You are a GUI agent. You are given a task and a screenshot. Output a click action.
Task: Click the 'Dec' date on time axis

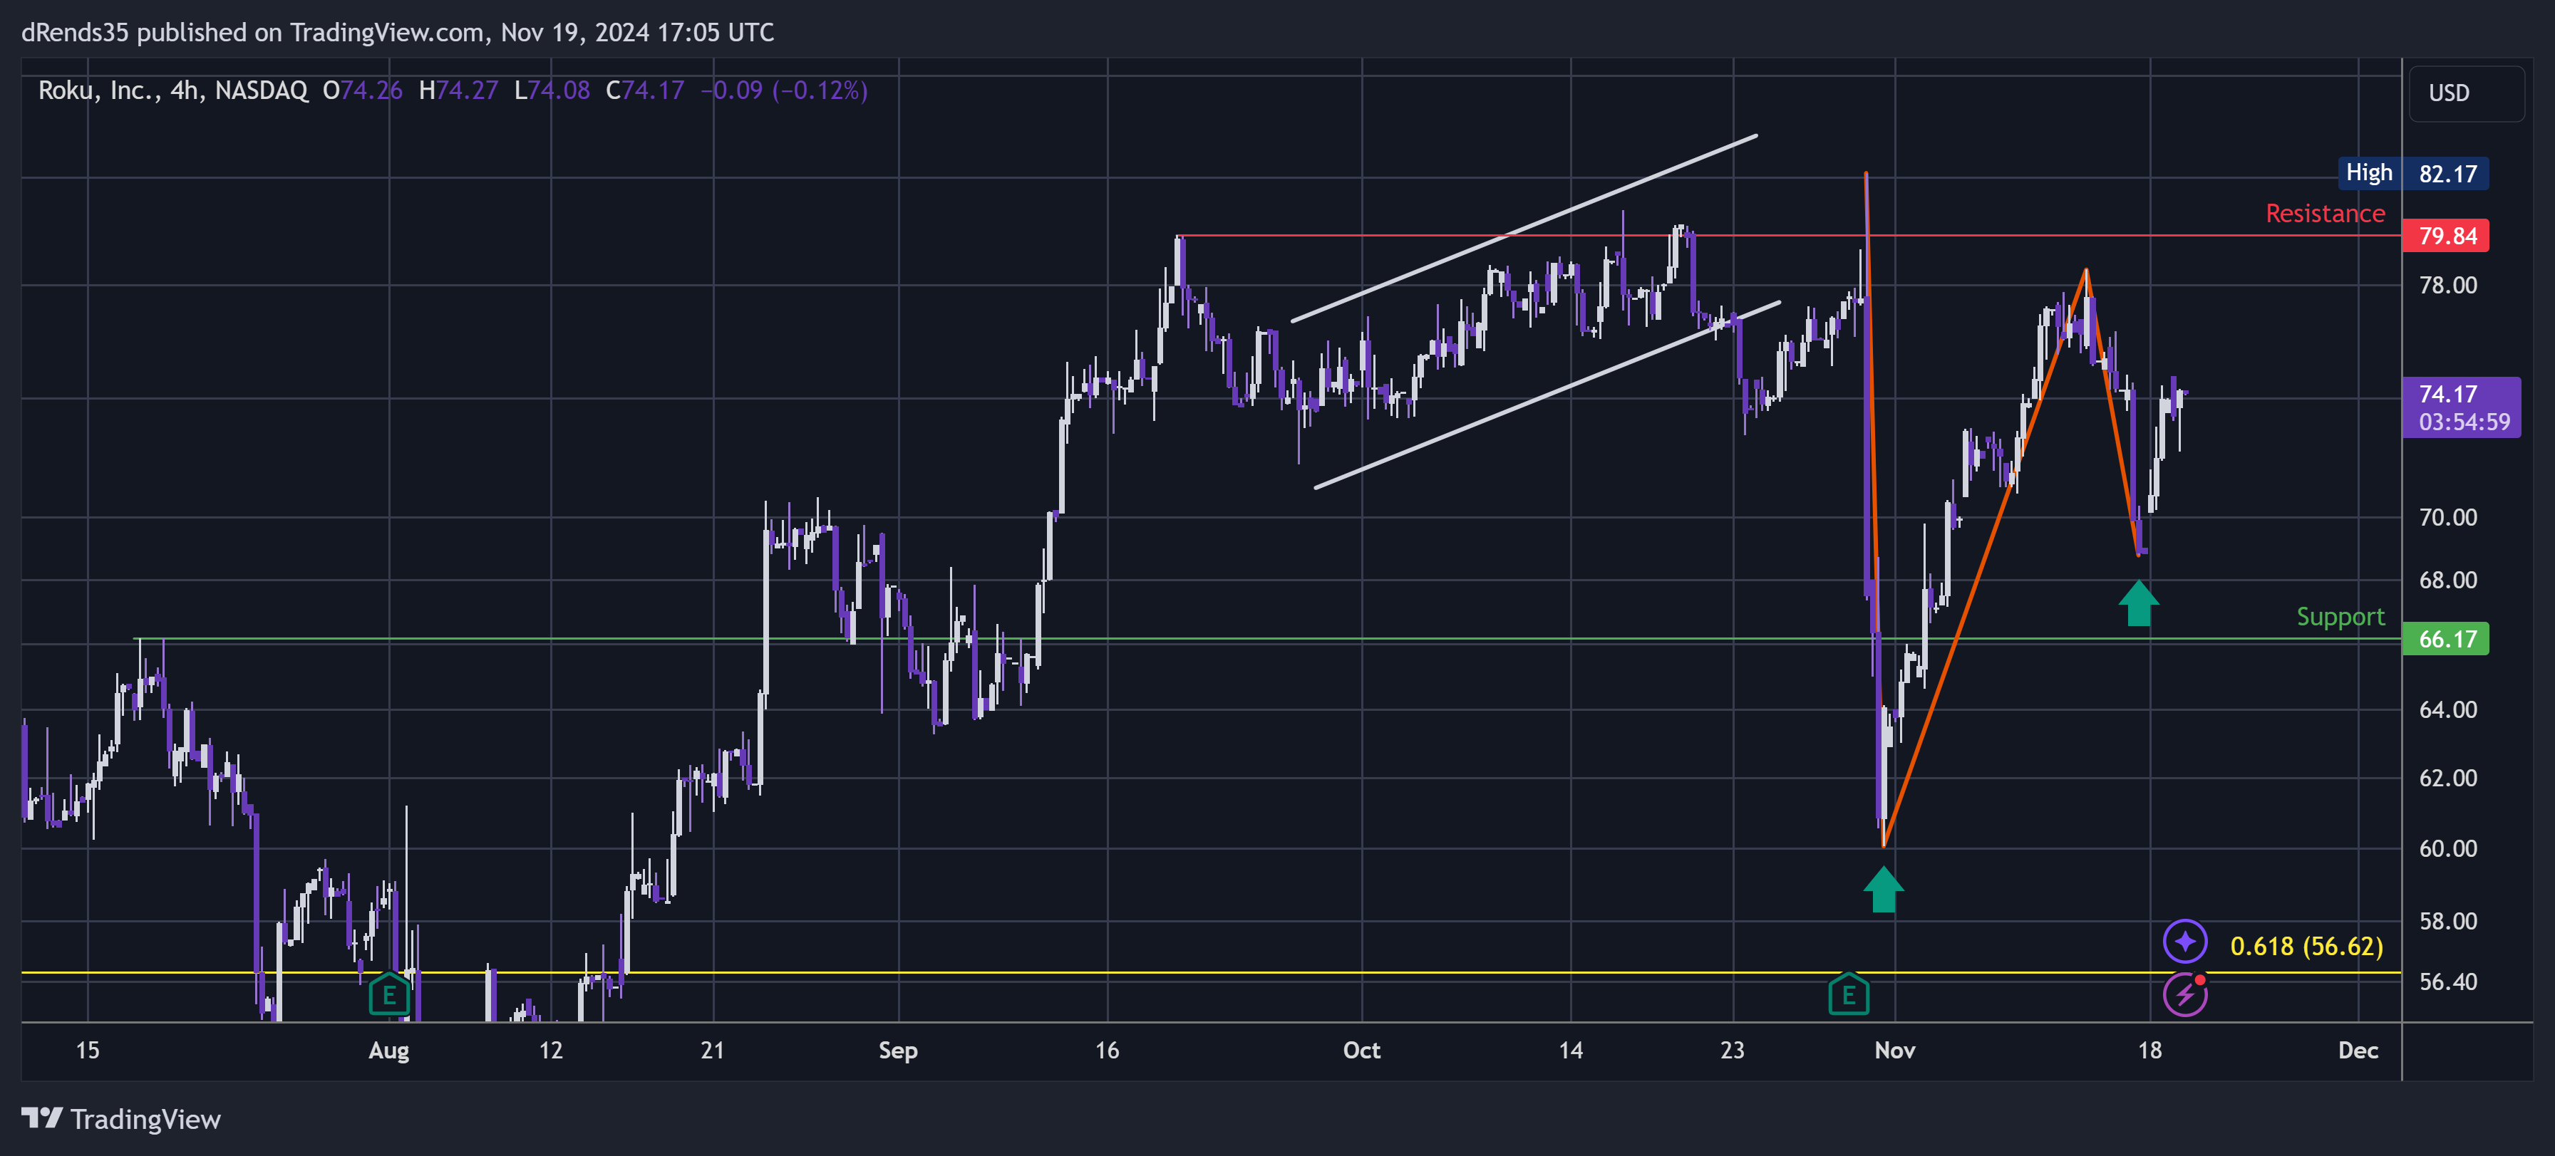(x=2358, y=1051)
